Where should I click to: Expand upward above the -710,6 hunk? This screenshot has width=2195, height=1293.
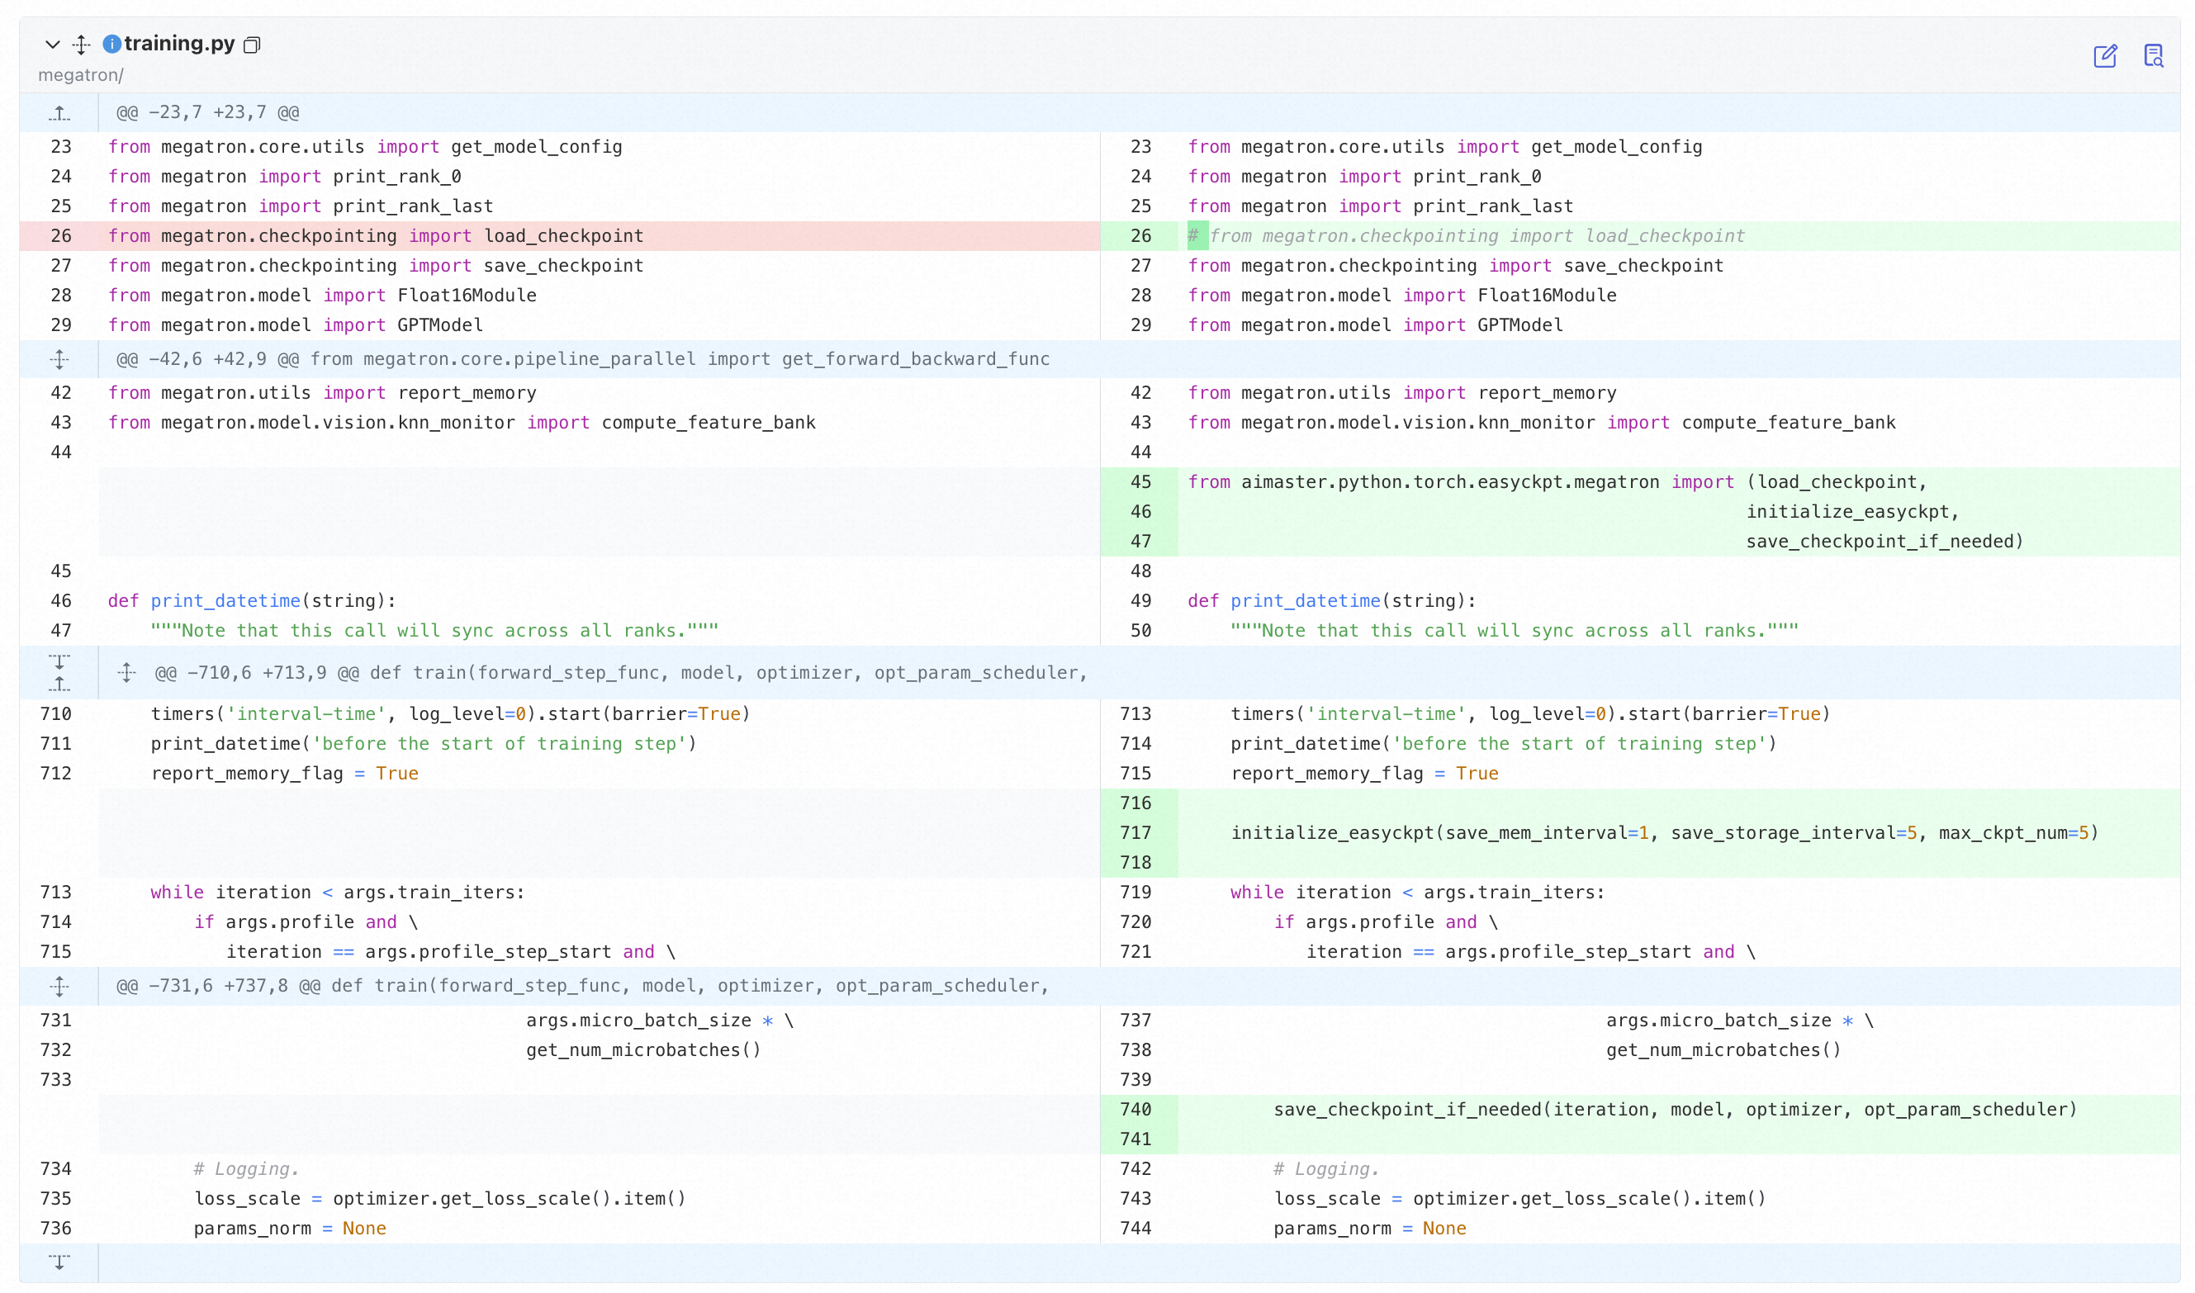[59, 684]
